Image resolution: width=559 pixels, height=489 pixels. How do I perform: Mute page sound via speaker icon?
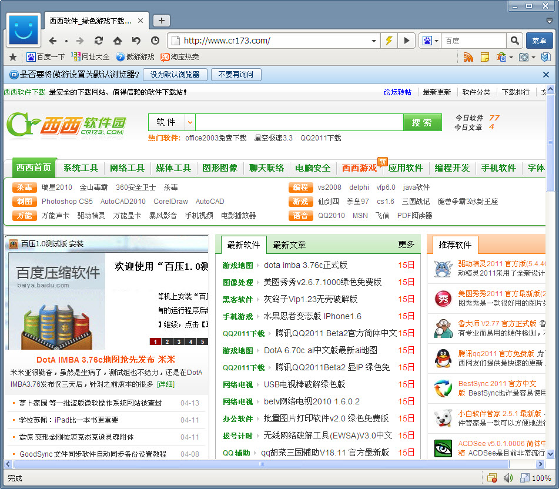click(x=508, y=478)
